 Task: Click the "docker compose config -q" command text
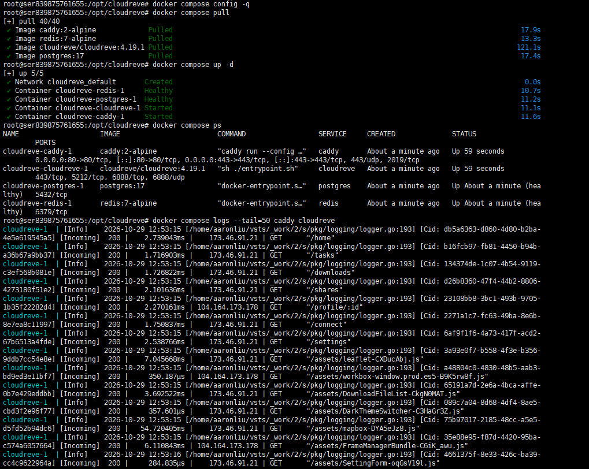(201, 4)
